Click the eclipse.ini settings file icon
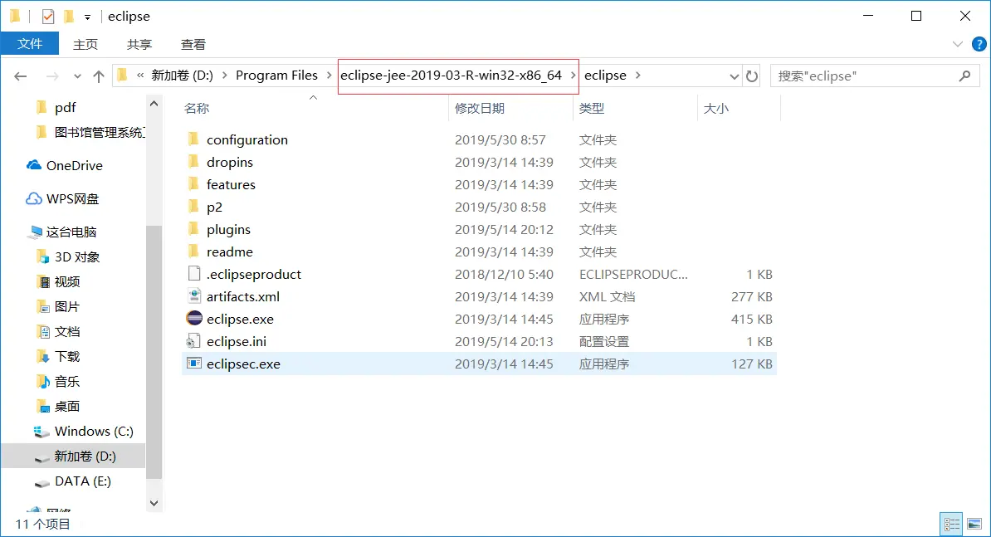Image resolution: width=991 pixels, height=537 pixels. pyautogui.click(x=194, y=341)
